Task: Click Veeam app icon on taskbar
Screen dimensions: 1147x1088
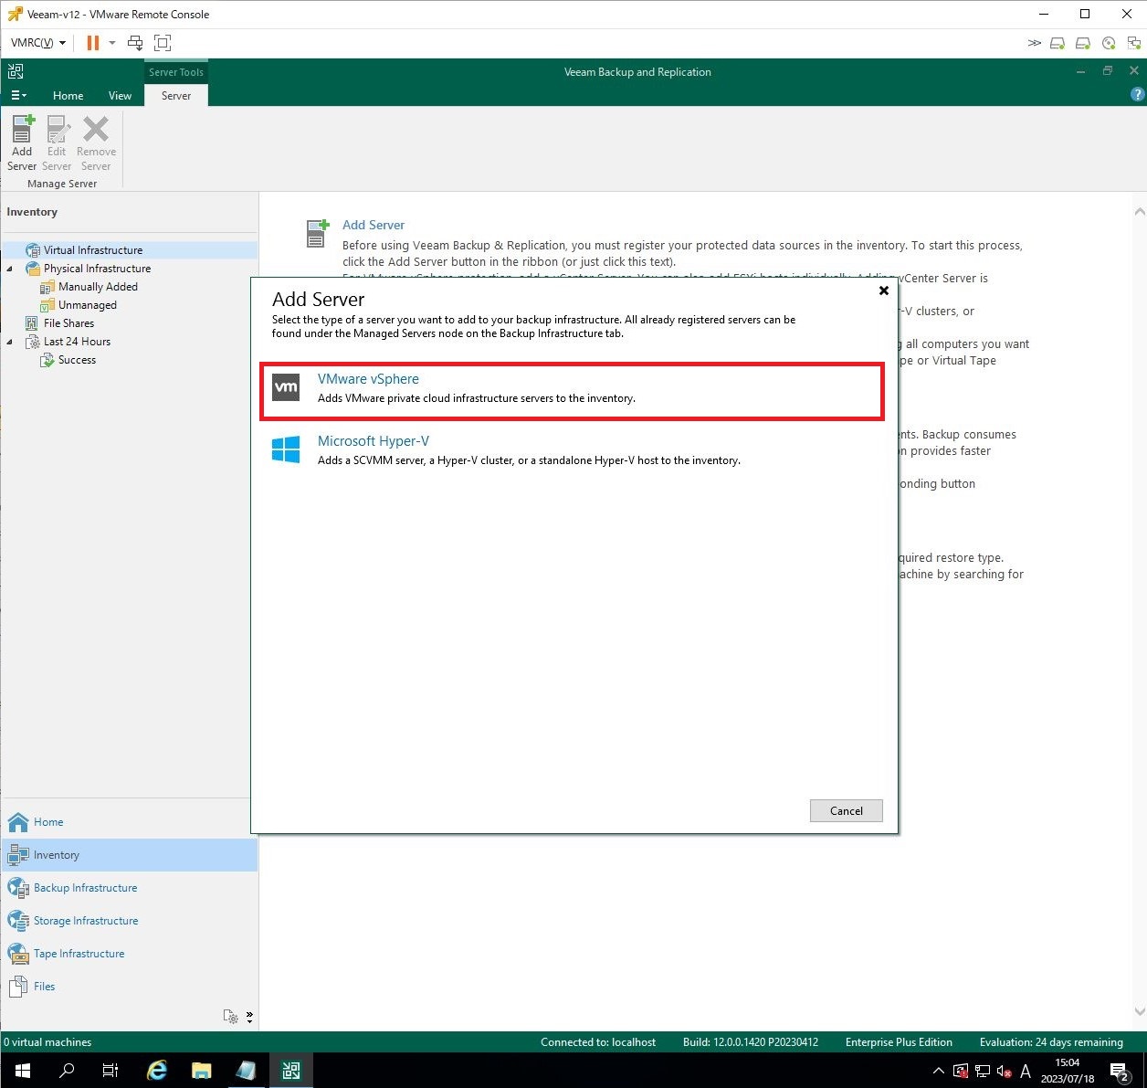Action: click(x=291, y=1071)
